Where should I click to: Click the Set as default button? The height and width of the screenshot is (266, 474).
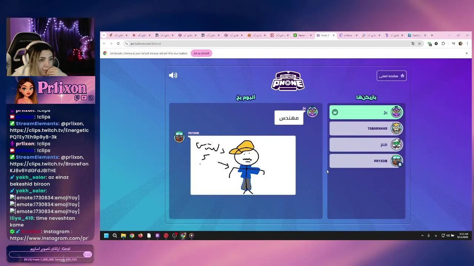201,53
